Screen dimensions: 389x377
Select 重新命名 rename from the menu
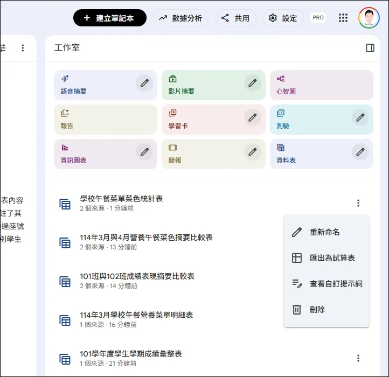coord(327,232)
